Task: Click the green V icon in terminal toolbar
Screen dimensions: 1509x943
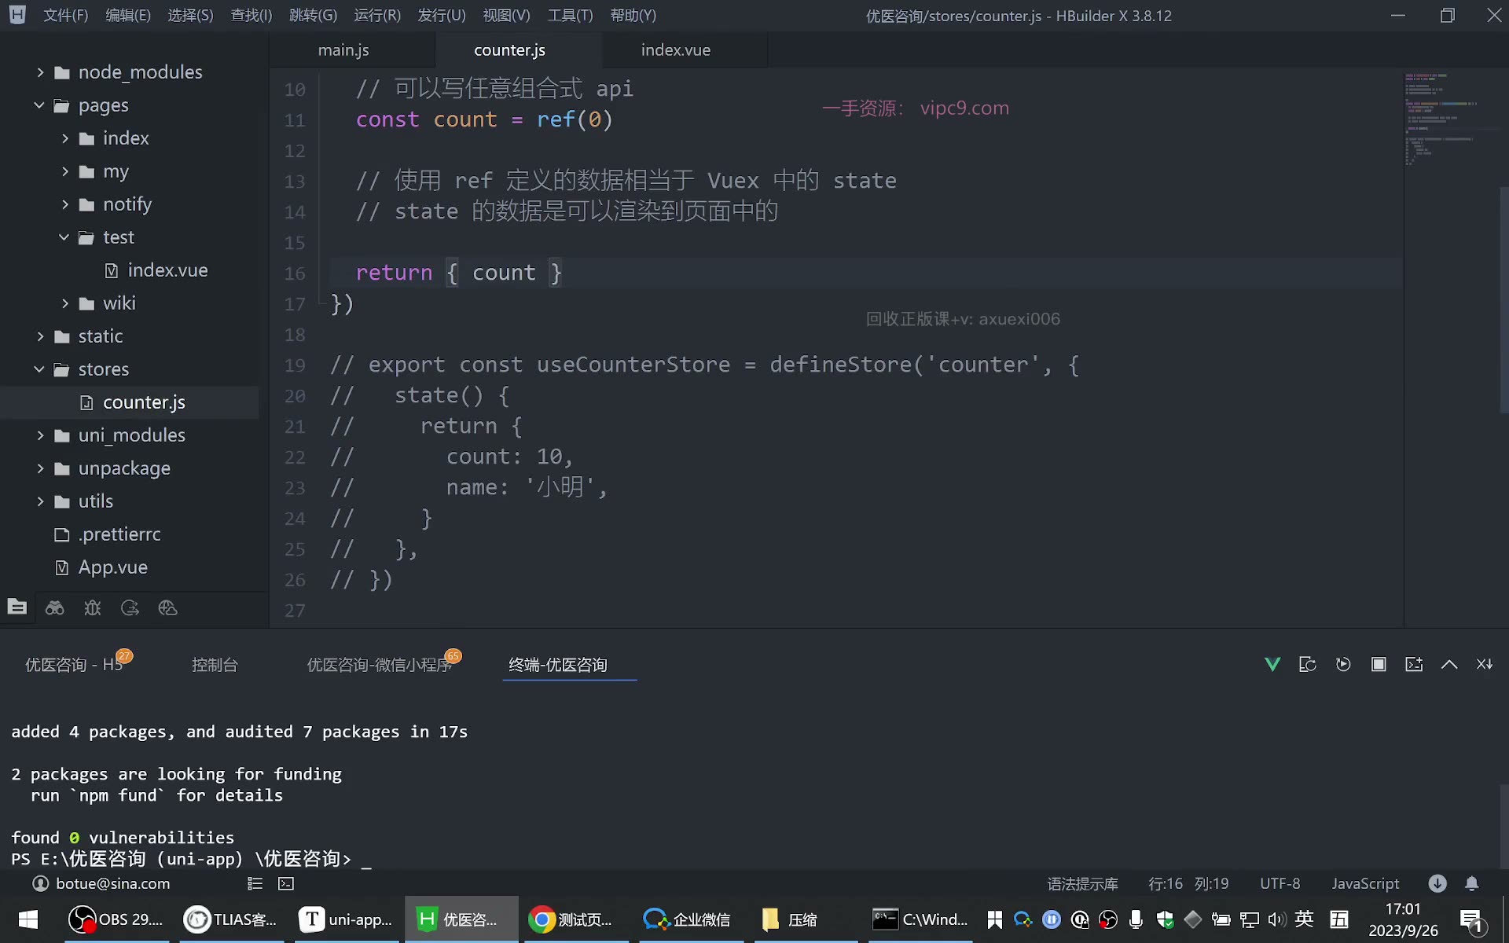Action: click(1272, 665)
